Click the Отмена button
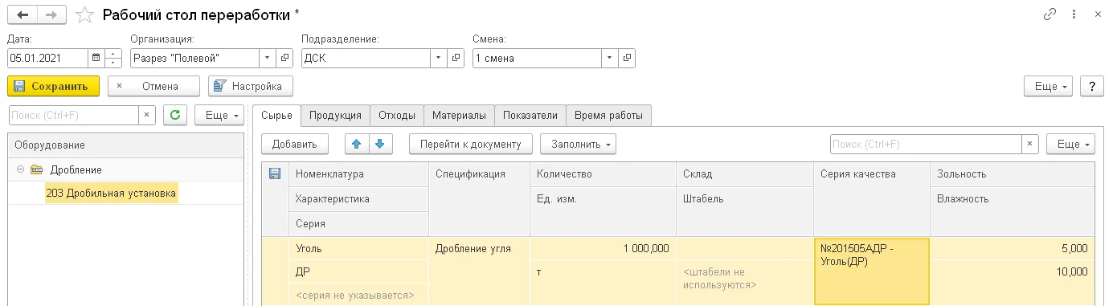 click(154, 86)
